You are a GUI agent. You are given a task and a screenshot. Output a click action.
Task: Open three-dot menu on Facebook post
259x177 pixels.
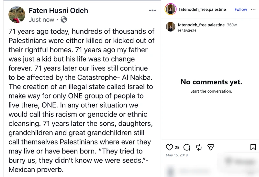pos(152,10)
